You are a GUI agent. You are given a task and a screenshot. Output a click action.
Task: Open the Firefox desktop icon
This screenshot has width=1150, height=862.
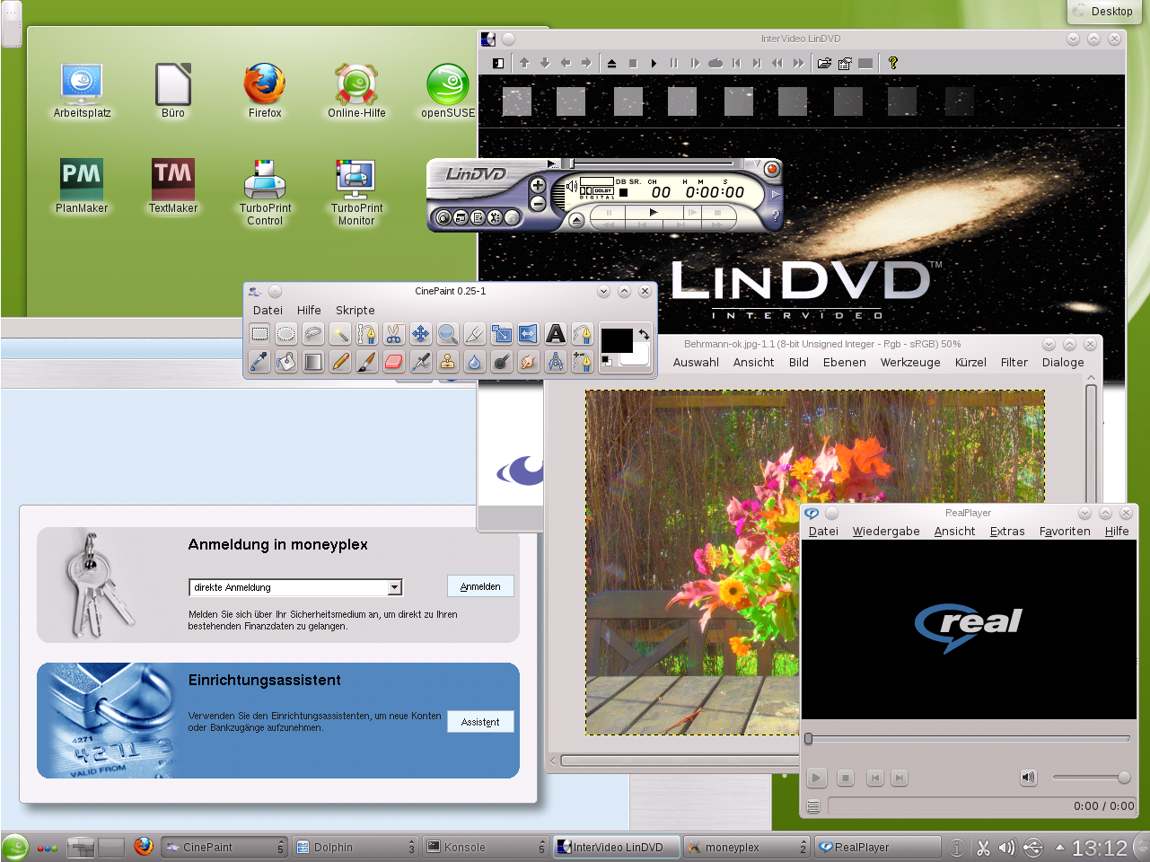[265, 91]
